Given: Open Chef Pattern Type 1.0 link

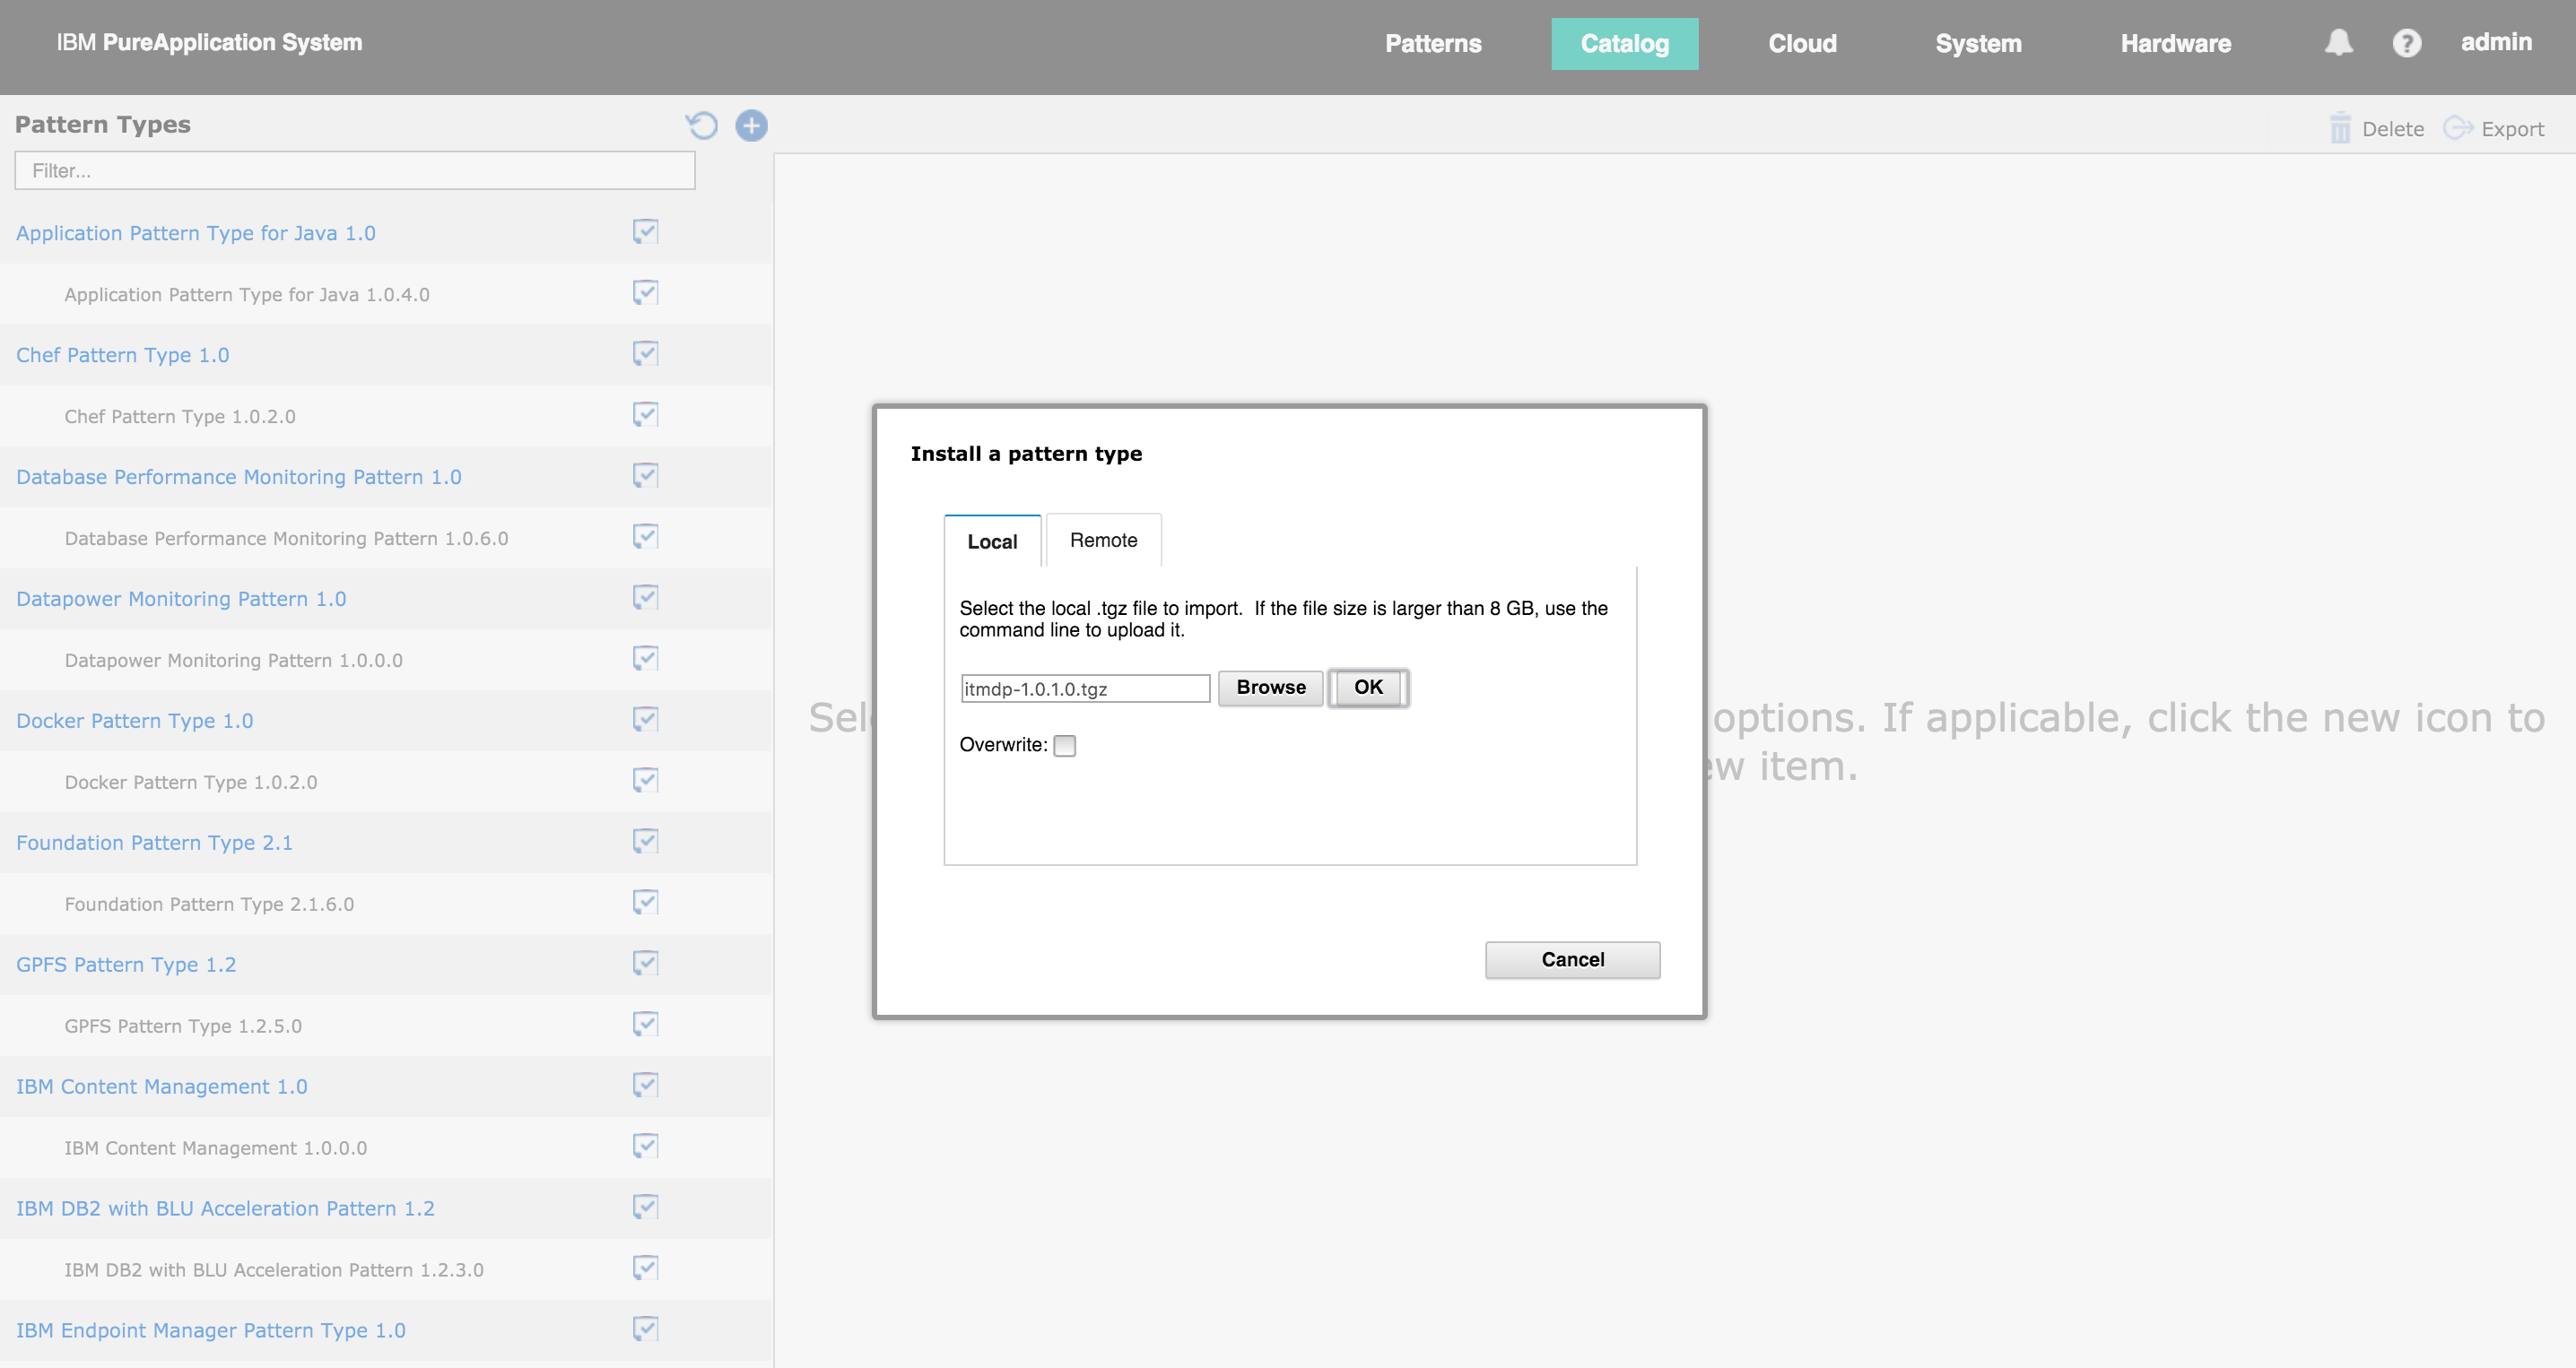Looking at the screenshot, I should (122, 355).
